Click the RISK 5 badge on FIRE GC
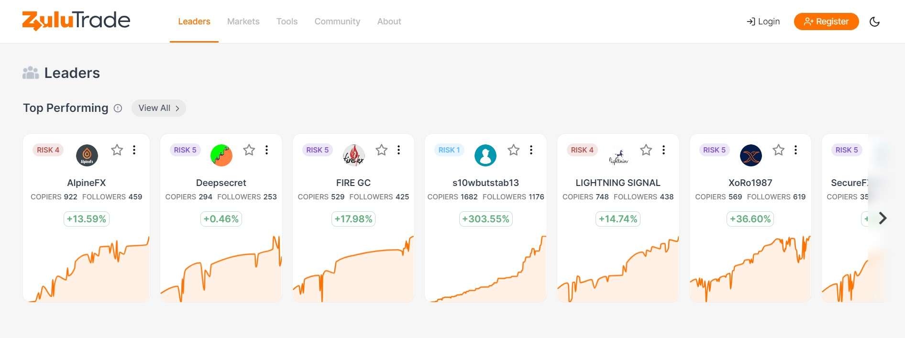This screenshot has width=905, height=338. 318,150
